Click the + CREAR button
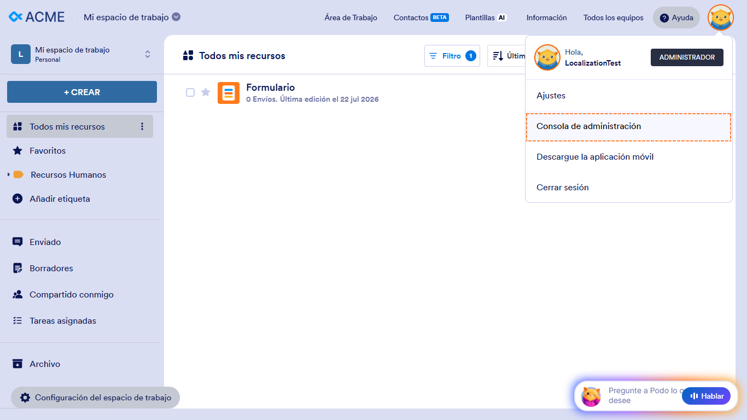Image resolution: width=747 pixels, height=420 pixels. 82,92
